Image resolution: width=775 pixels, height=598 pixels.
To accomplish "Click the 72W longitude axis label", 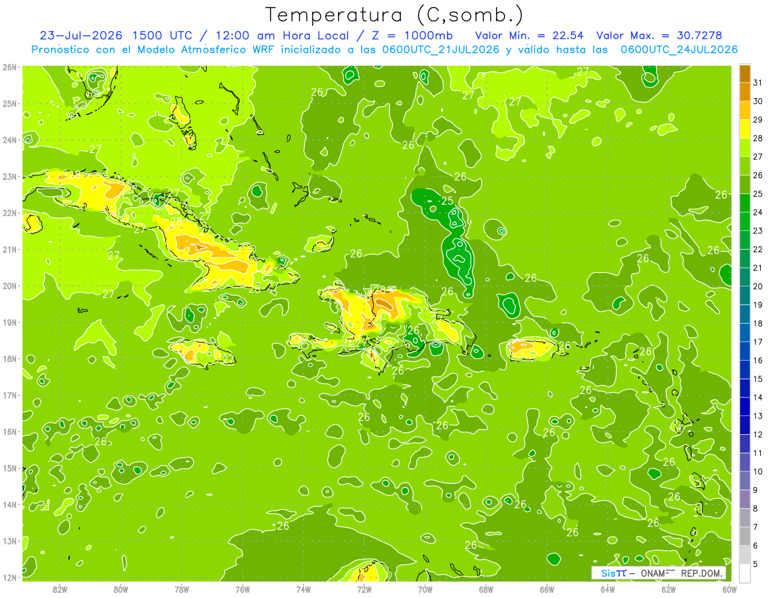I will pos(364,589).
